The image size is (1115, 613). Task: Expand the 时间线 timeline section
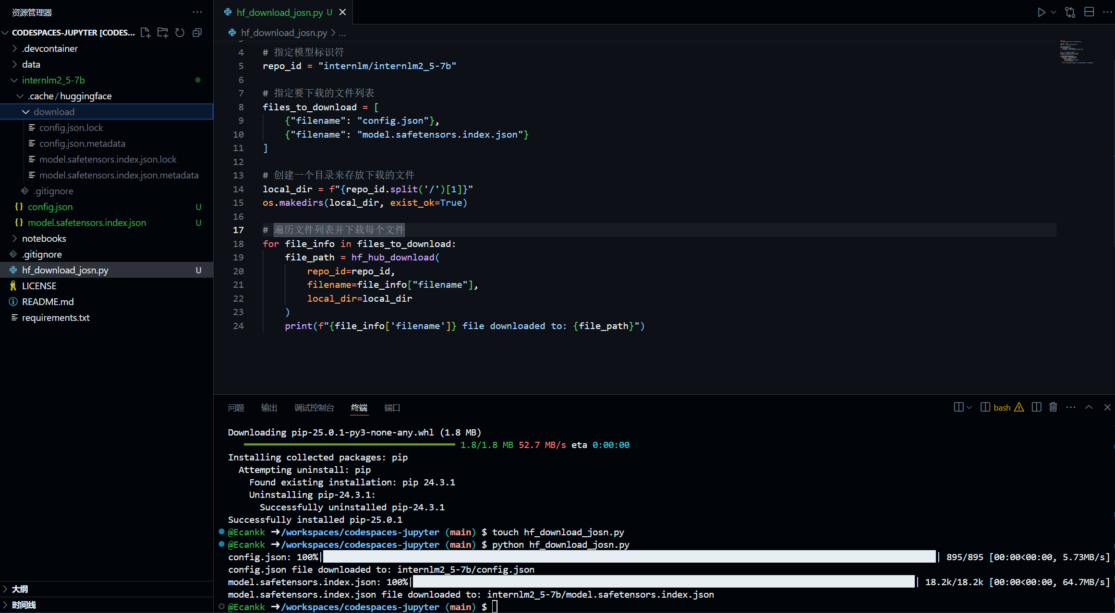(x=107, y=605)
